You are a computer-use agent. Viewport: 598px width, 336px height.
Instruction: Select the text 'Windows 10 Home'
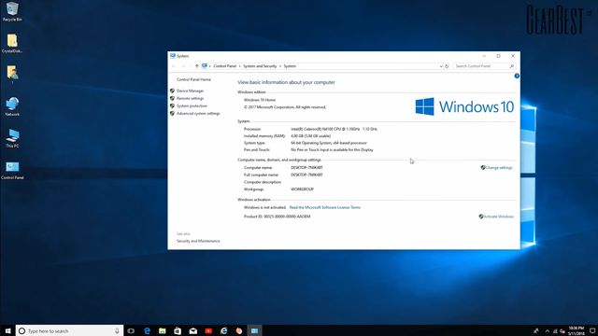260,100
